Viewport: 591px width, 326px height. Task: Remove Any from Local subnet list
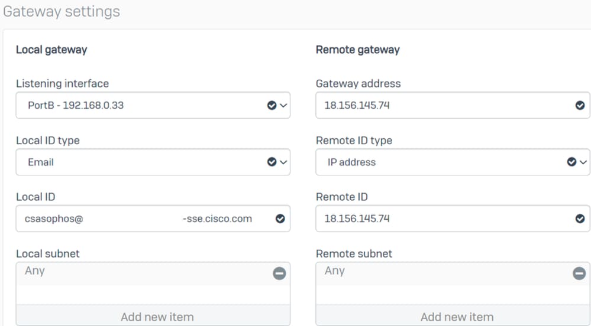point(279,273)
